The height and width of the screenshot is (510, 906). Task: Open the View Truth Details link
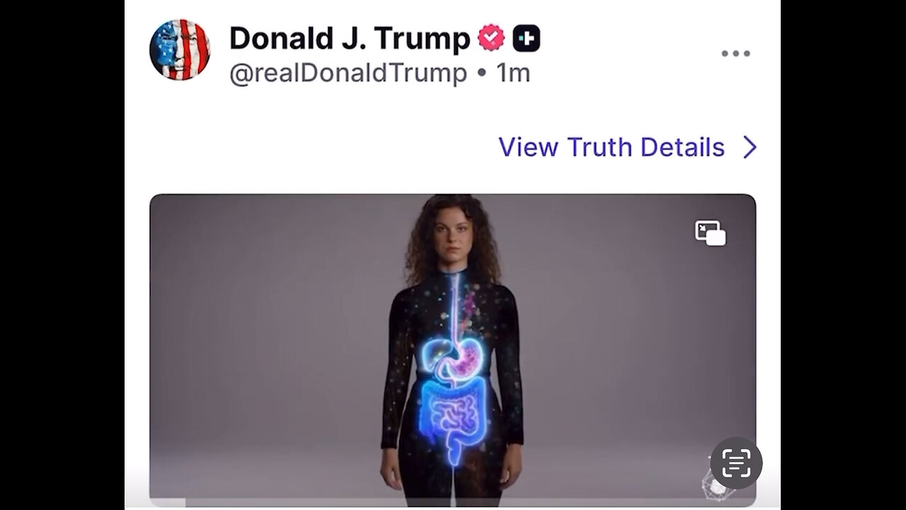click(612, 147)
